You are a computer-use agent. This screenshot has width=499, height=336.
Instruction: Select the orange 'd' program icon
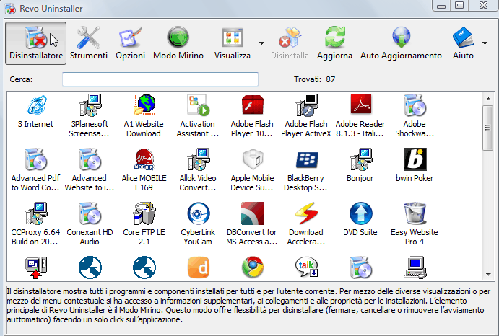[x=199, y=267]
